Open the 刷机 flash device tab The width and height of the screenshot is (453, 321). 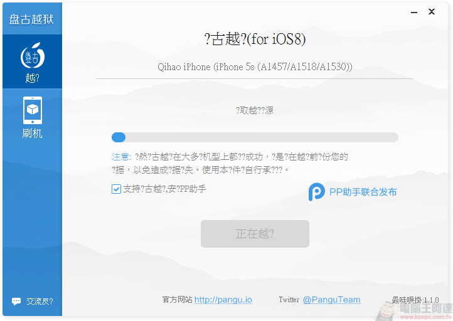click(33, 117)
